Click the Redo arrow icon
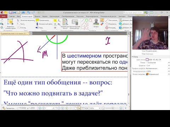 [34, 12]
